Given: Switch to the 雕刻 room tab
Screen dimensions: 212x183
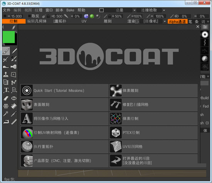Looking at the screenshot, I should click(x=108, y=21).
